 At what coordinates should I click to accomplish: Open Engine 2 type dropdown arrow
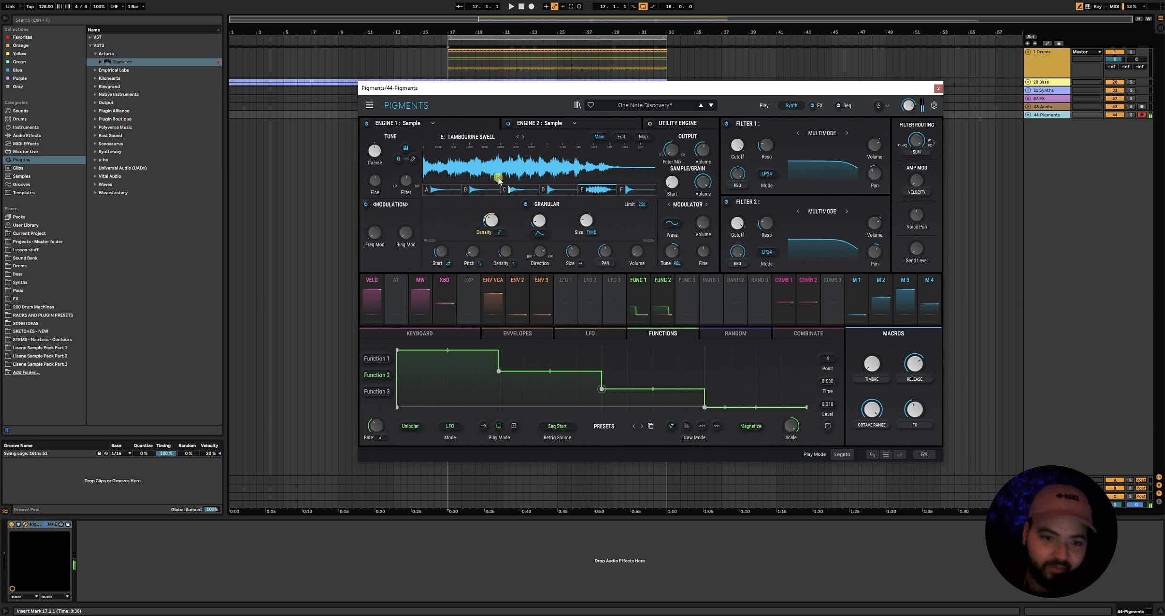click(x=574, y=124)
